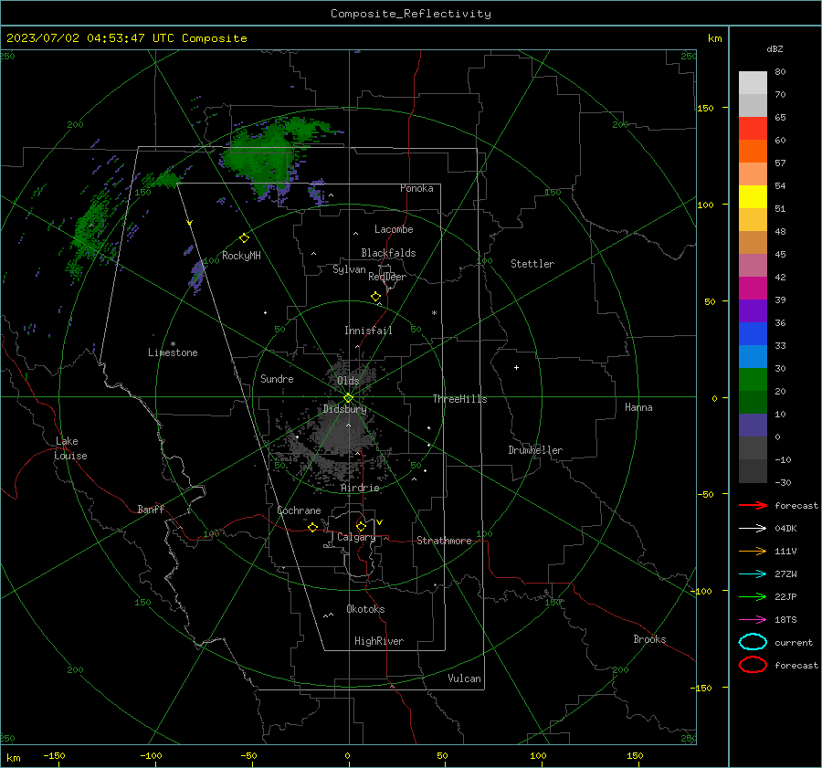Click the Banff label
Screen dimensions: 822x768
point(151,509)
